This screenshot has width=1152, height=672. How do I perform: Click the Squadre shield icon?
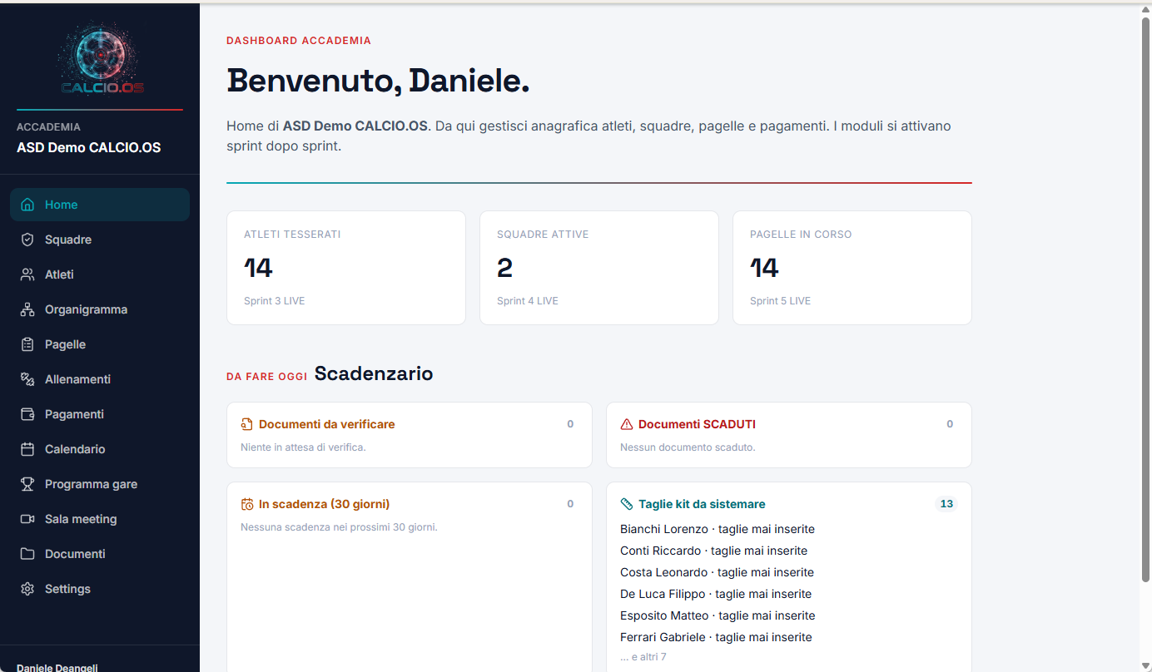(x=27, y=240)
